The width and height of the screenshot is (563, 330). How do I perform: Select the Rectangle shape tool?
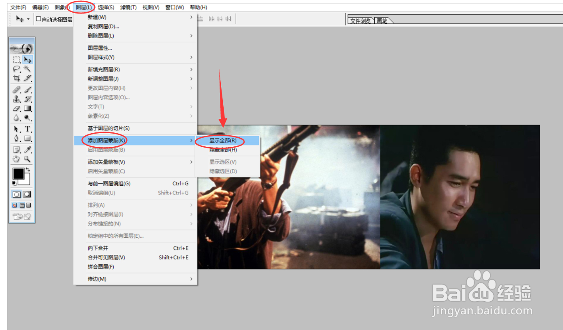pyautogui.click(x=27, y=138)
